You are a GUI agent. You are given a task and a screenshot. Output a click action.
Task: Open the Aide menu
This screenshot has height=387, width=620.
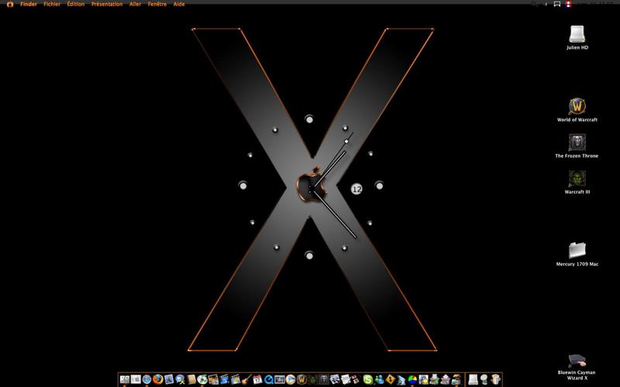[x=179, y=4]
